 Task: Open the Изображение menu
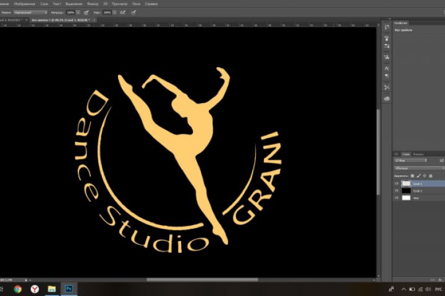pos(25,4)
